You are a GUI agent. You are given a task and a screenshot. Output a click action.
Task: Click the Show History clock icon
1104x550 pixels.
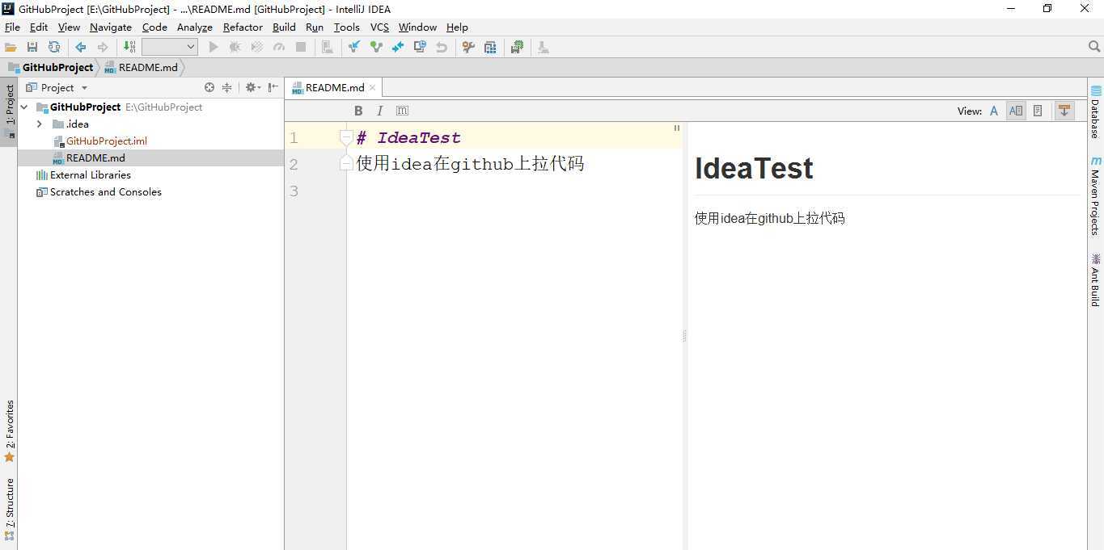click(x=420, y=48)
